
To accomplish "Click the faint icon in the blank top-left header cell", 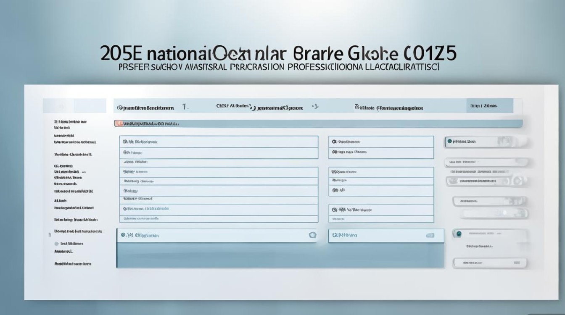I will pyautogui.click(x=62, y=106).
